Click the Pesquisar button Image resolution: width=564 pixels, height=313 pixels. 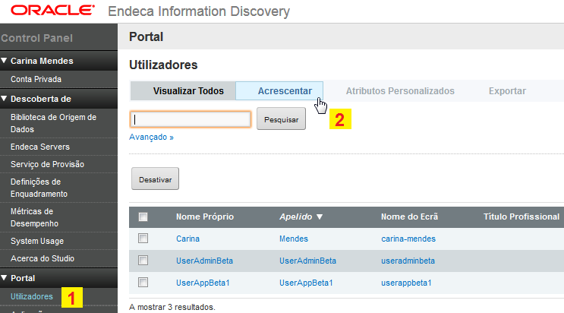click(281, 119)
